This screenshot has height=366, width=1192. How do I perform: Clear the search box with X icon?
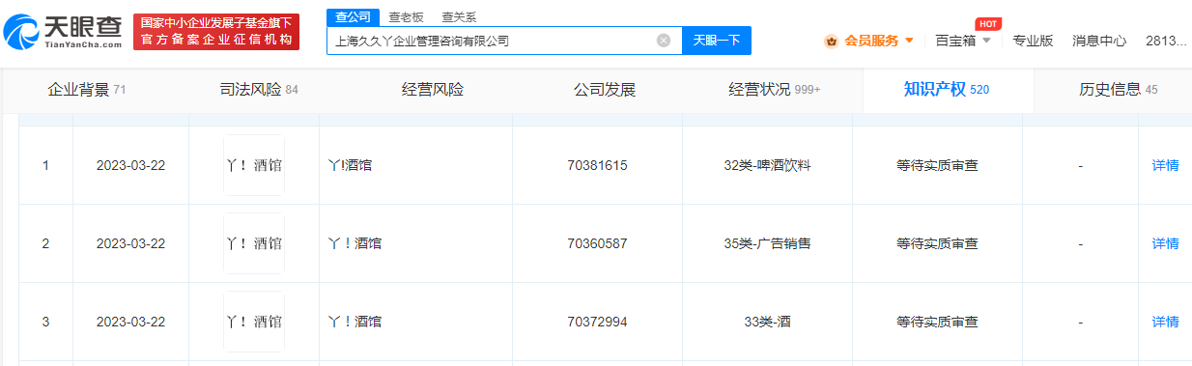tap(664, 41)
